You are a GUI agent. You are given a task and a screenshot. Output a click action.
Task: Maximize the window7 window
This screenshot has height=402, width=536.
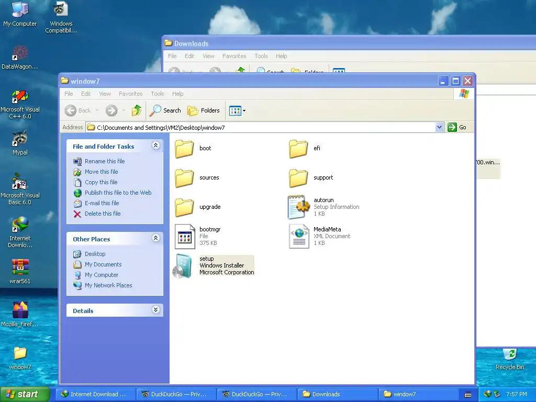[x=455, y=81]
